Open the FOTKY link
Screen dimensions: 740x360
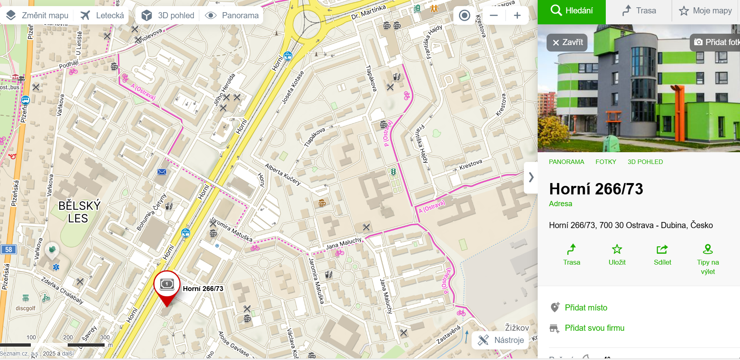click(x=606, y=162)
